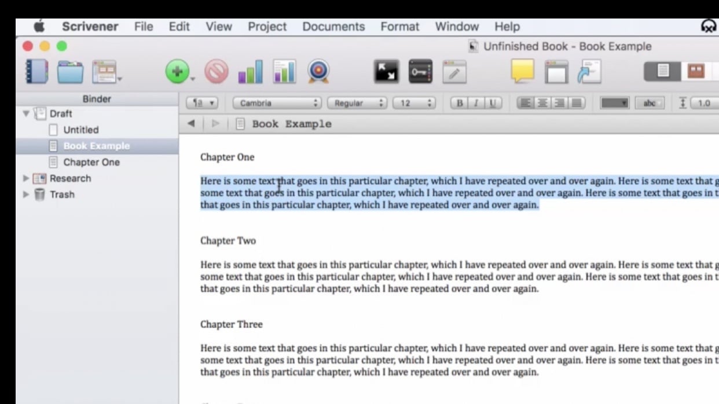This screenshot has height=404, width=719.
Task: Click the headphones menu bar status icon
Action: coord(709,26)
